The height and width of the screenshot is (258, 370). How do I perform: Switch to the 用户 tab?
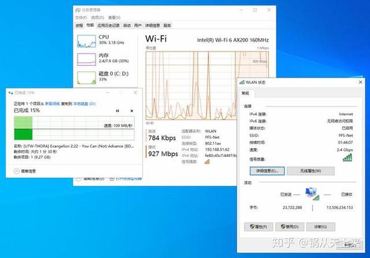pyautogui.click(x=138, y=25)
